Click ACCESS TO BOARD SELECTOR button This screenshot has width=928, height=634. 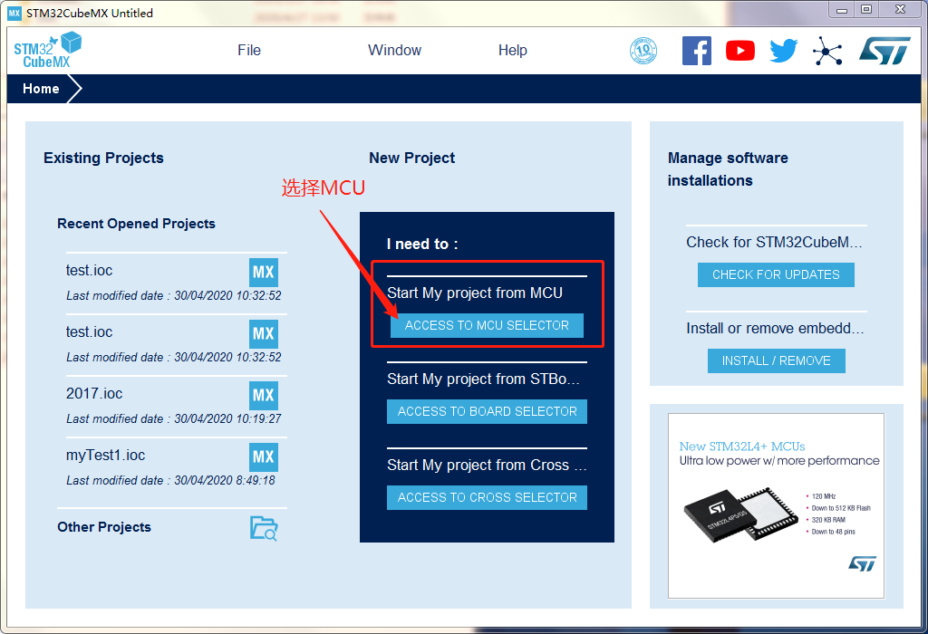pyautogui.click(x=487, y=411)
